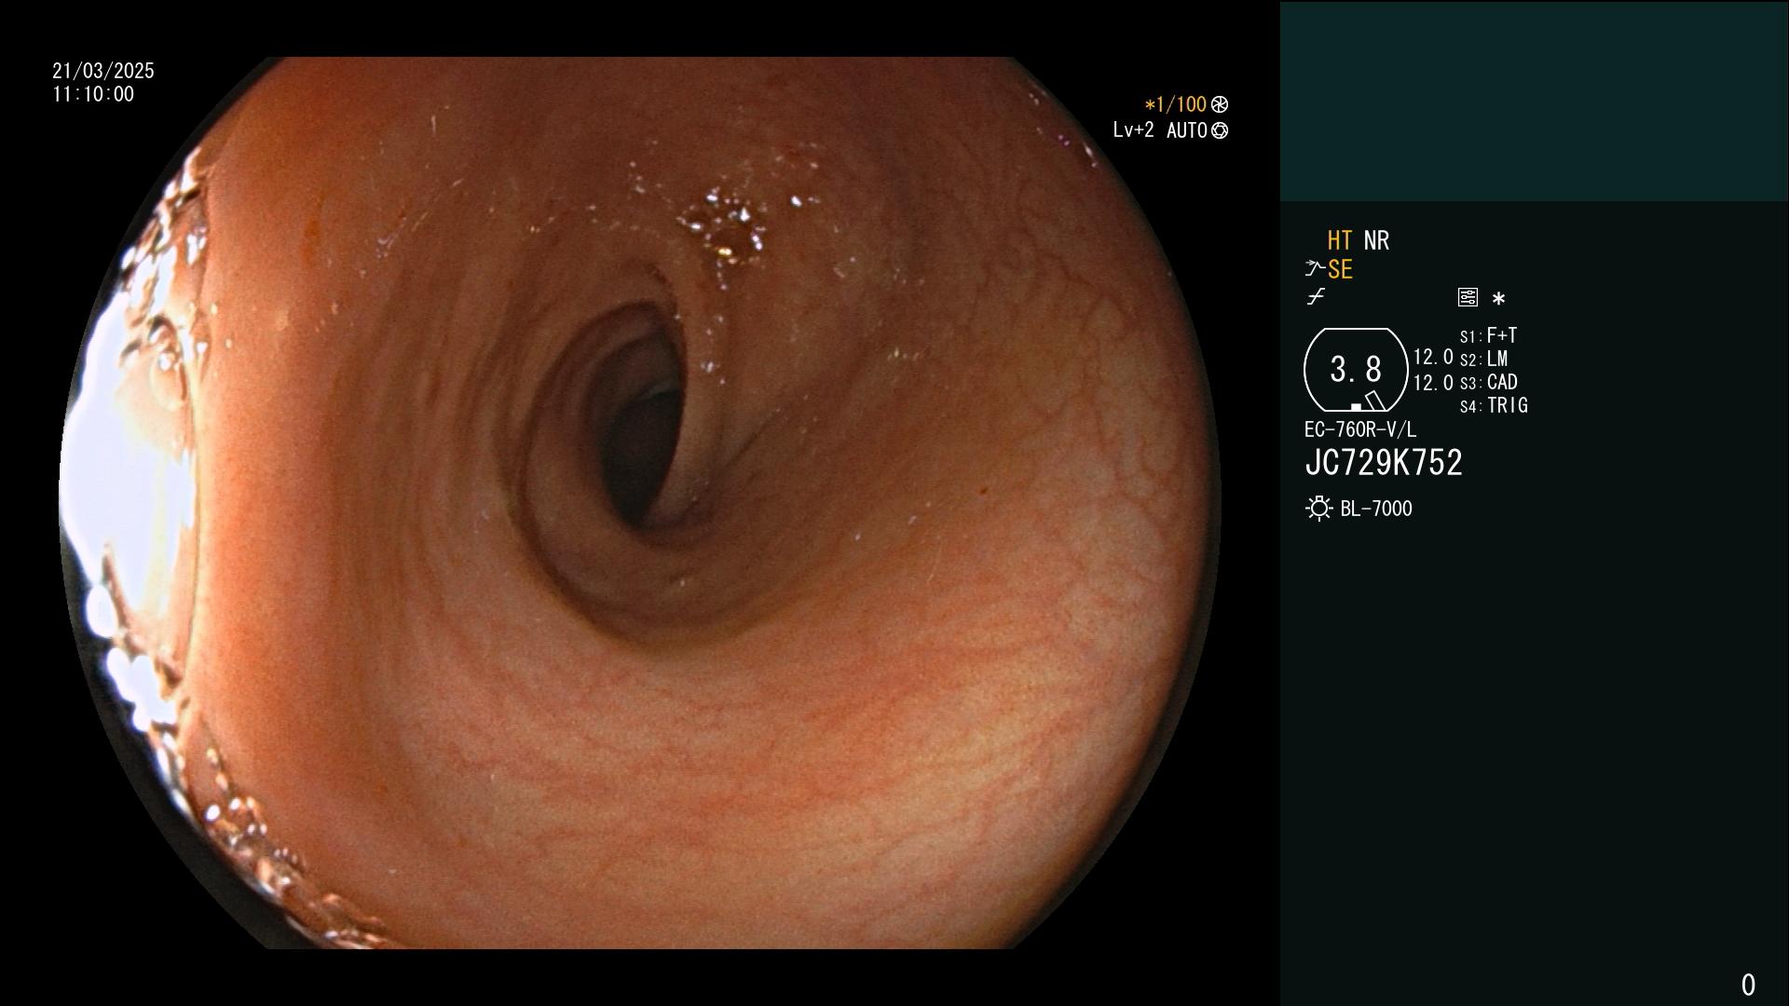Select the S1: F+T switch assignment
1789x1006 pixels.
tap(1488, 335)
